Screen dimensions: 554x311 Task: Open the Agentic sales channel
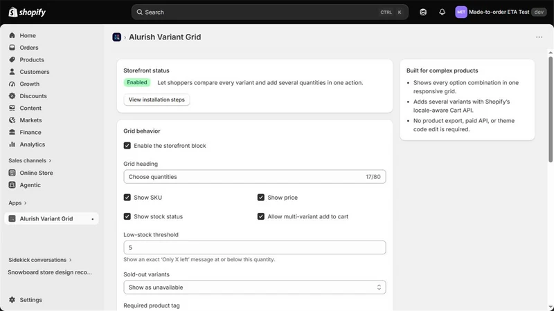pyautogui.click(x=51, y=185)
